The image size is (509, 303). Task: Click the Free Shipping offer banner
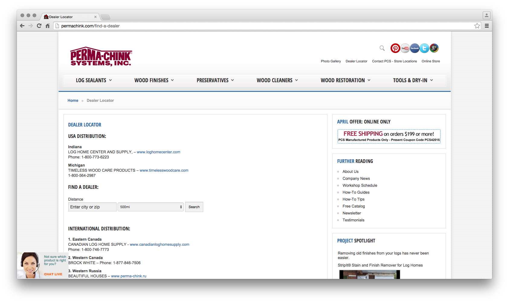tap(389, 136)
